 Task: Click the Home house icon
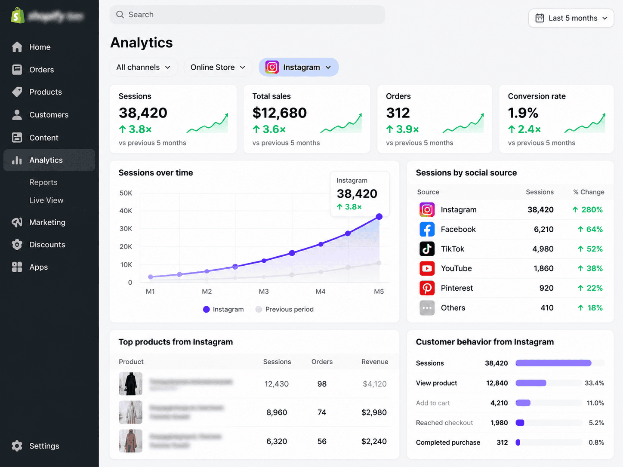pos(17,47)
